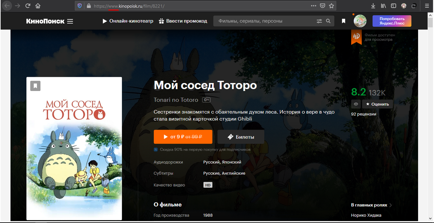Open the browser home page icon

pyautogui.click(x=38, y=6)
